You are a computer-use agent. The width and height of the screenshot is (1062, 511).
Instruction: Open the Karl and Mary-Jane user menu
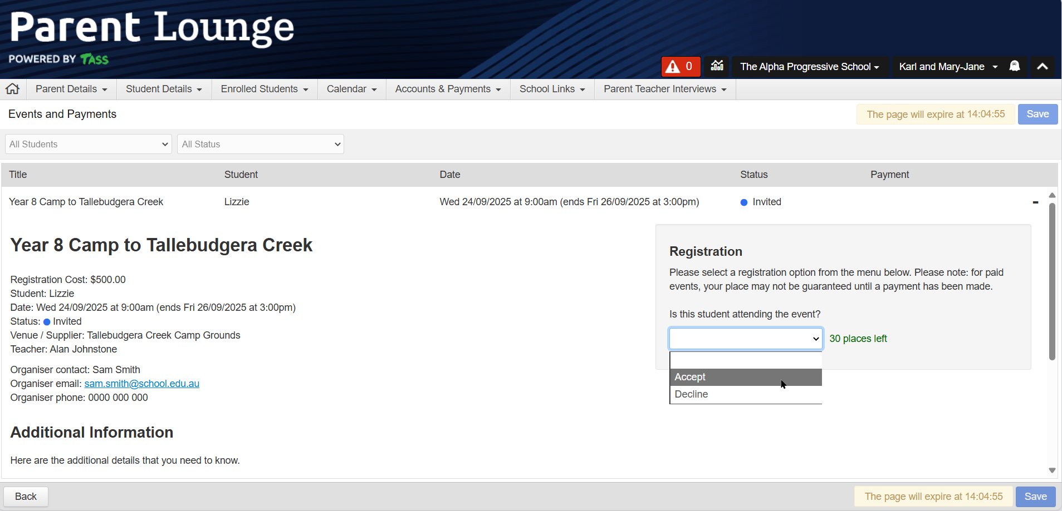947,67
